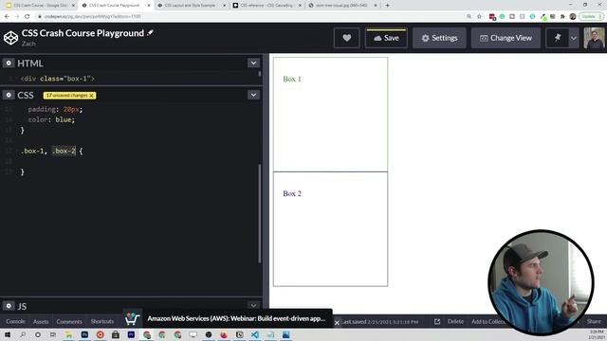The height and width of the screenshot is (341, 607).
Task: Open Premiere Pro from the taskbar
Action: pyautogui.click(x=131, y=334)
